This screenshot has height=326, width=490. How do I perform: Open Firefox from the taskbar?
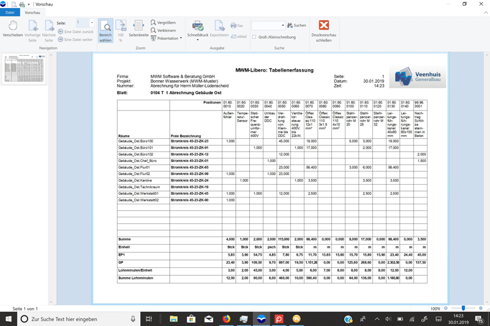(226, 319)
